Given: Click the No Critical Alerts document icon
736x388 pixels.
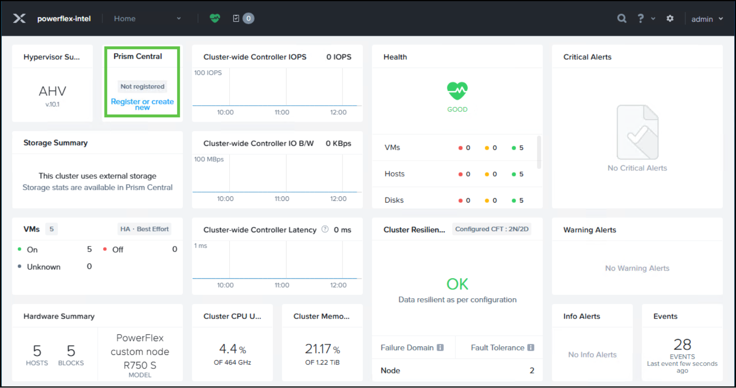Looking at the screenshot, I should point(637,132).
